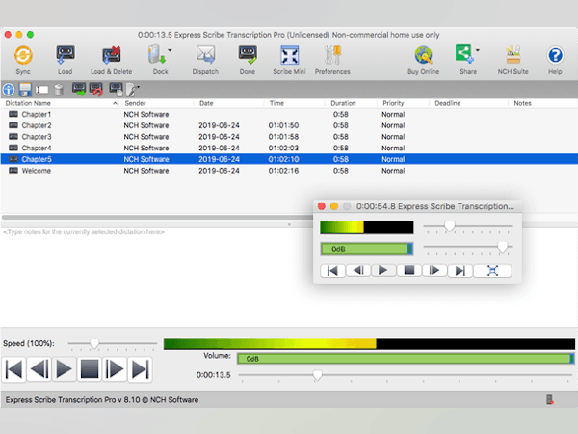
Task: Click the status bar icon at bottom right
Action: click(x=550, y=399)
